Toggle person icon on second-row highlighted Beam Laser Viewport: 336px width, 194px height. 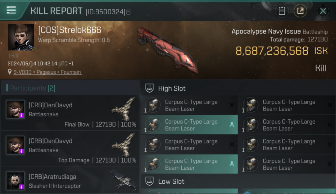232,124
